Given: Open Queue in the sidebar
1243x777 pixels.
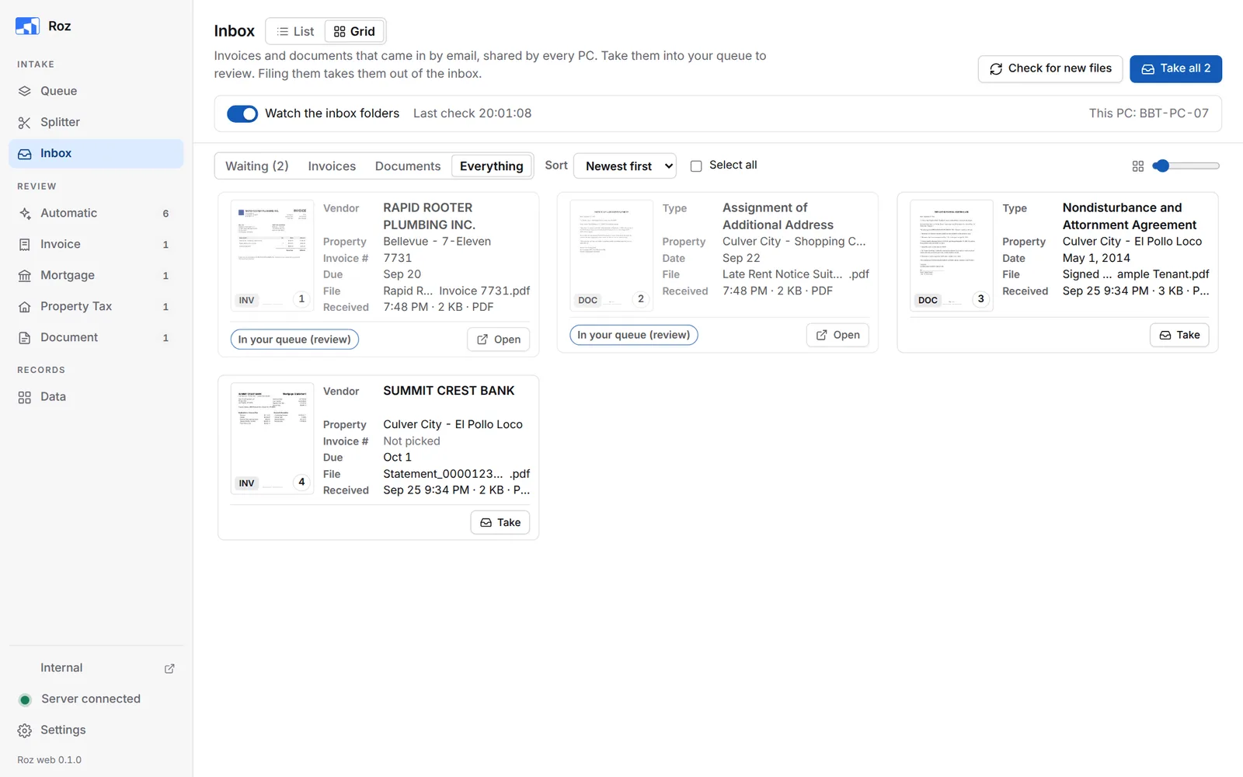Looking at the screenshot, I should point(96,91).
